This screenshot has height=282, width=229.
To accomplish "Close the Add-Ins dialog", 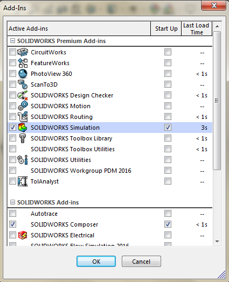I will pos(213,5).
